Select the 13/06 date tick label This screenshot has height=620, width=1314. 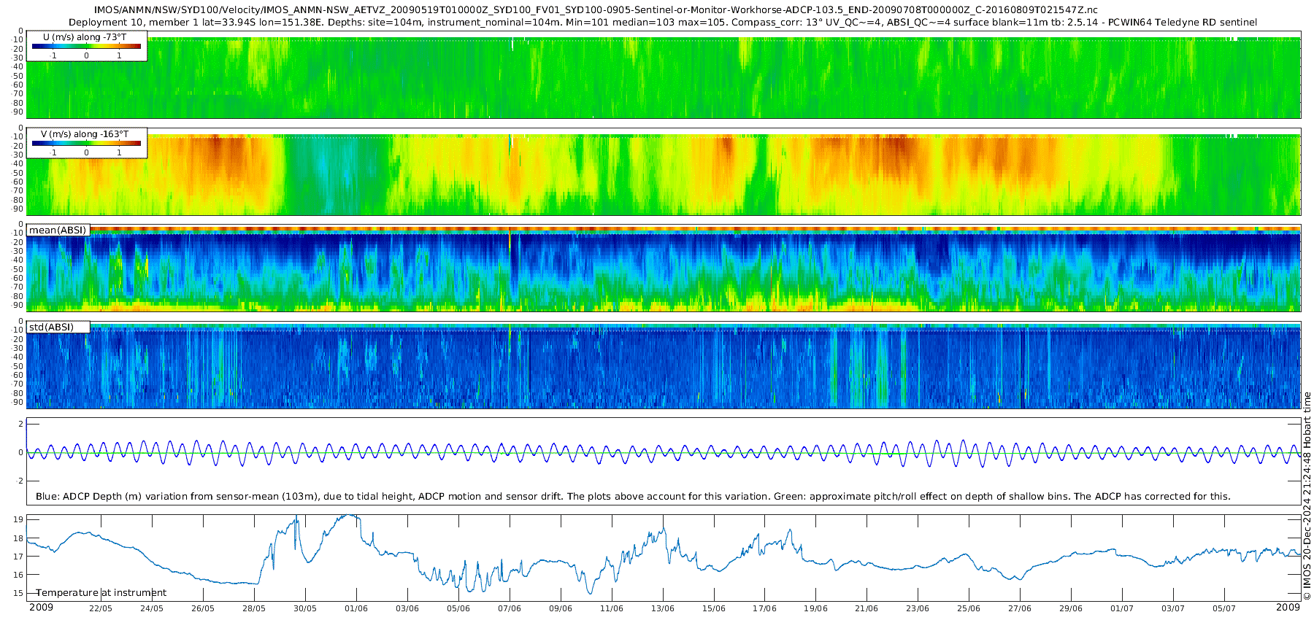pyautogui.click(x=663, y=608)
